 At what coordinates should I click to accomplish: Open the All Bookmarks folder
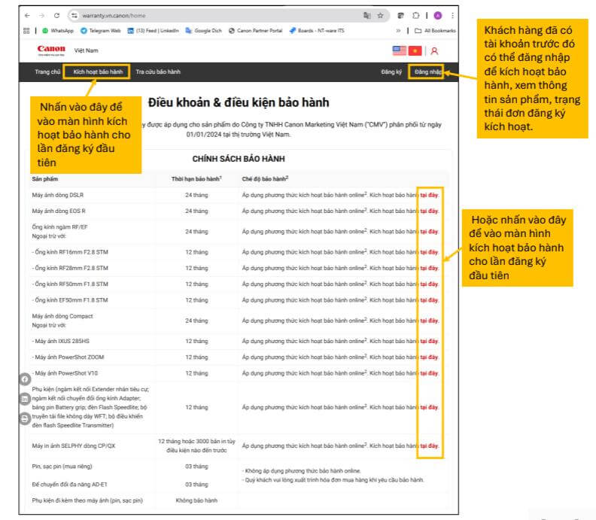click(435, 31)
